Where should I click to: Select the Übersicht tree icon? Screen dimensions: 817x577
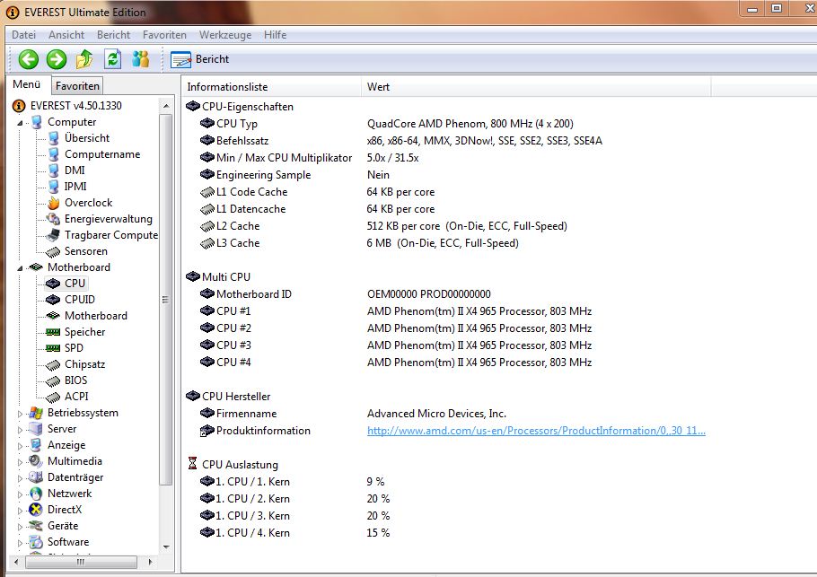coord(53,138)
